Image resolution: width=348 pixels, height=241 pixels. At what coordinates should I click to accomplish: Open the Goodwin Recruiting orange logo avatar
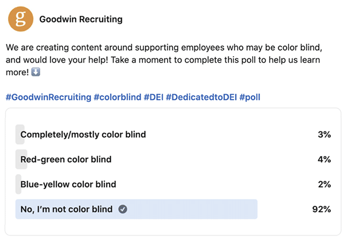click(21, 19)
